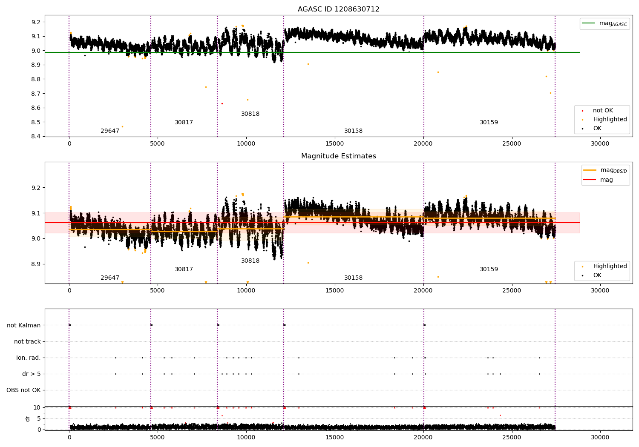
Task: Click obsid label 30158 in AGASC ID plot
Action: pyautogui.click(x=353, y=131)
